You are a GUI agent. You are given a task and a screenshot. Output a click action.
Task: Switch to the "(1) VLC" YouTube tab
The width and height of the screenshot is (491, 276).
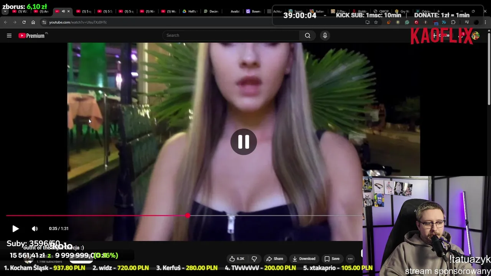[x=20, y=11]
